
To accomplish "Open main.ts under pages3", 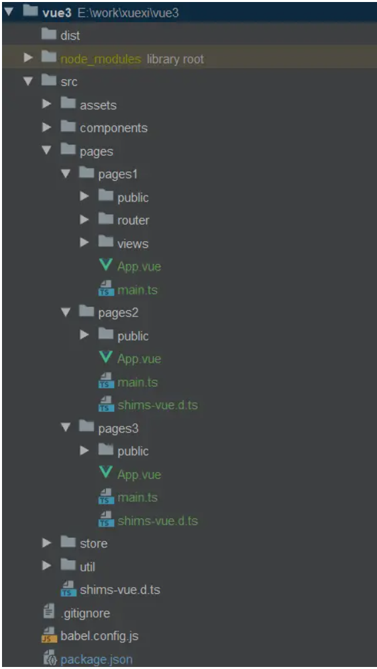I will [x=138, y=497].
